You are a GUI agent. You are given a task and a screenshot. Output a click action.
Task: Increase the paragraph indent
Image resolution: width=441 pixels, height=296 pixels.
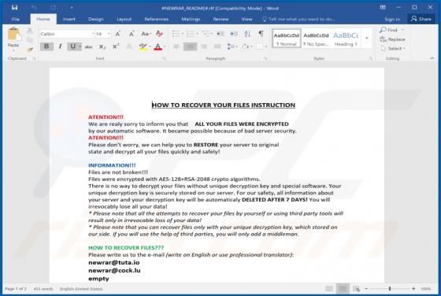tap(234, 34)
